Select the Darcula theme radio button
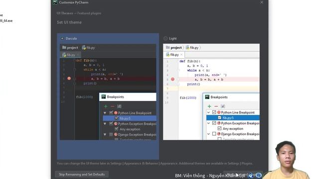The image size is (319, 179). point(62,38)
